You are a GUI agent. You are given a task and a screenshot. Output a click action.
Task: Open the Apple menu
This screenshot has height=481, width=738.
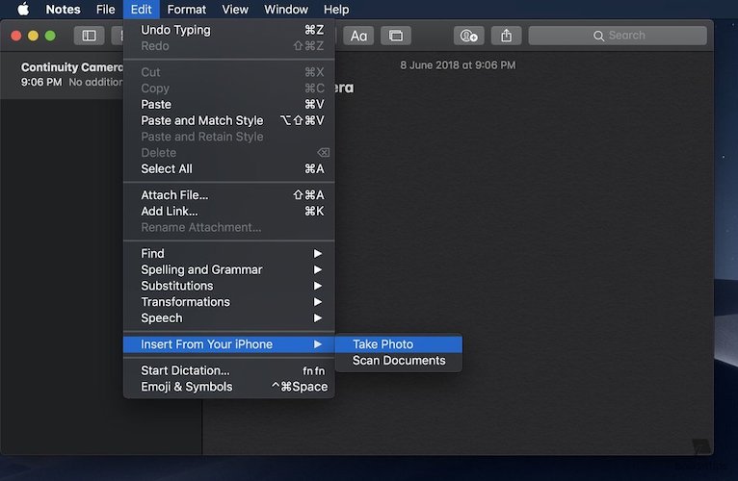tap(23, 10)
